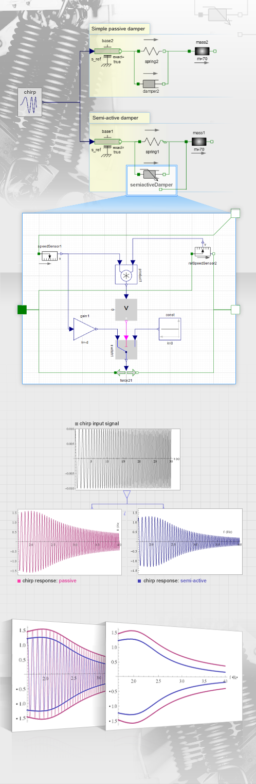Select the spring2 component
This screenshot has height=784, width=256.
[x=151, y=52]
